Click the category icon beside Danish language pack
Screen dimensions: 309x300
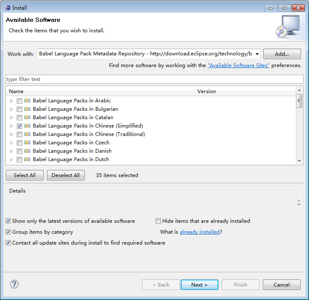(x=27, y=151)
